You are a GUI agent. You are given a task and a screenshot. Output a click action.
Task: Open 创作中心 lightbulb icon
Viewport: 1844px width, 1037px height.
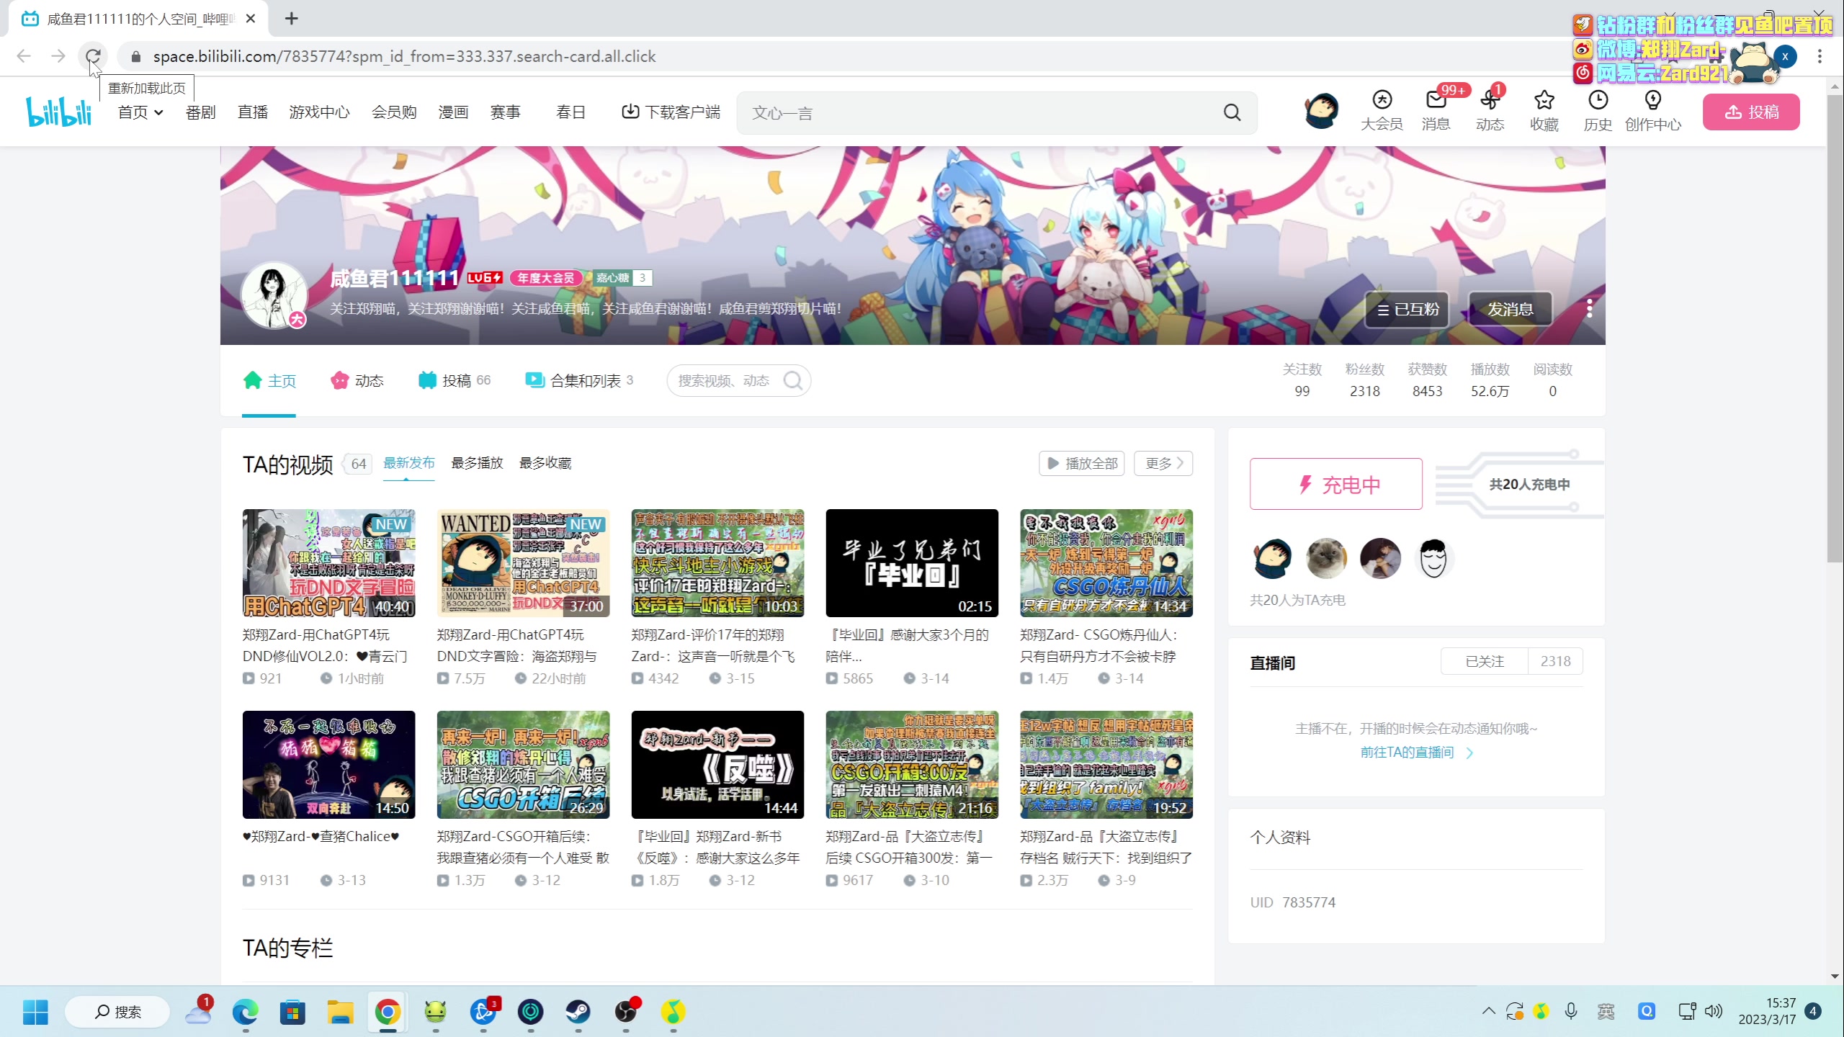(x=1652, y=101)
